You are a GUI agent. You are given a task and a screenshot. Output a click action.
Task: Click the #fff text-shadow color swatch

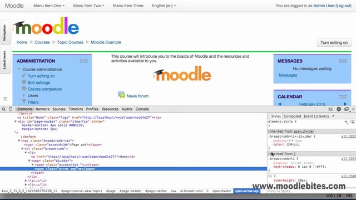(x=314, y=167)
